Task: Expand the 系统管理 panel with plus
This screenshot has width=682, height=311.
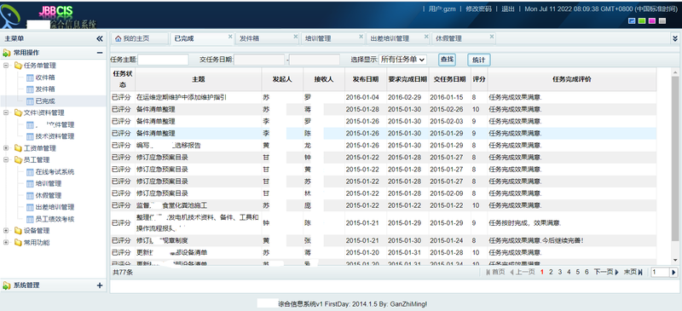Action: (100, 285)
